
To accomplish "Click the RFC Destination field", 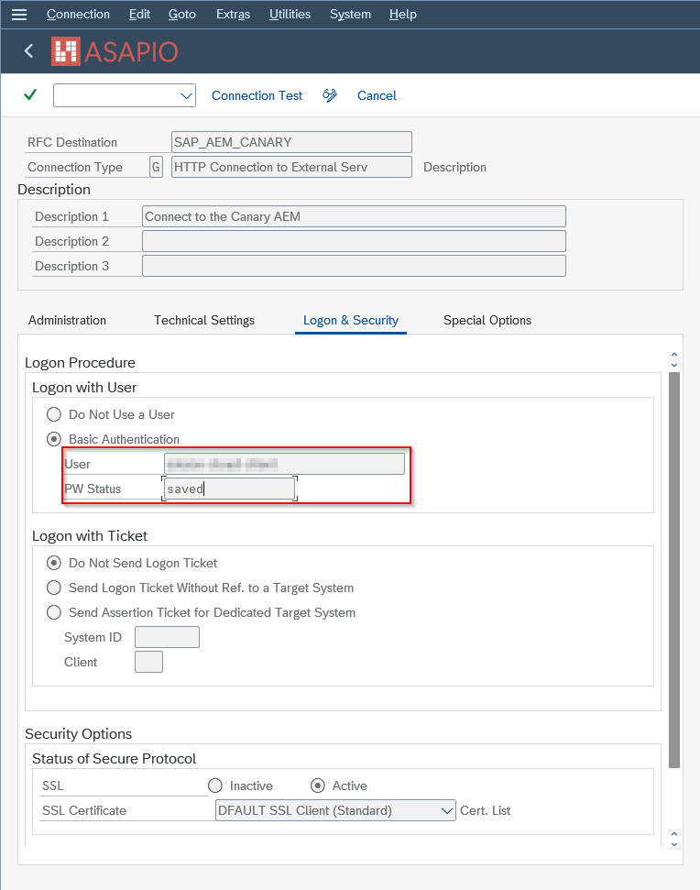I will 291,142.
